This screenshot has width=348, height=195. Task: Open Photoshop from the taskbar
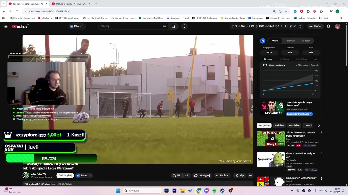[167, 191]
